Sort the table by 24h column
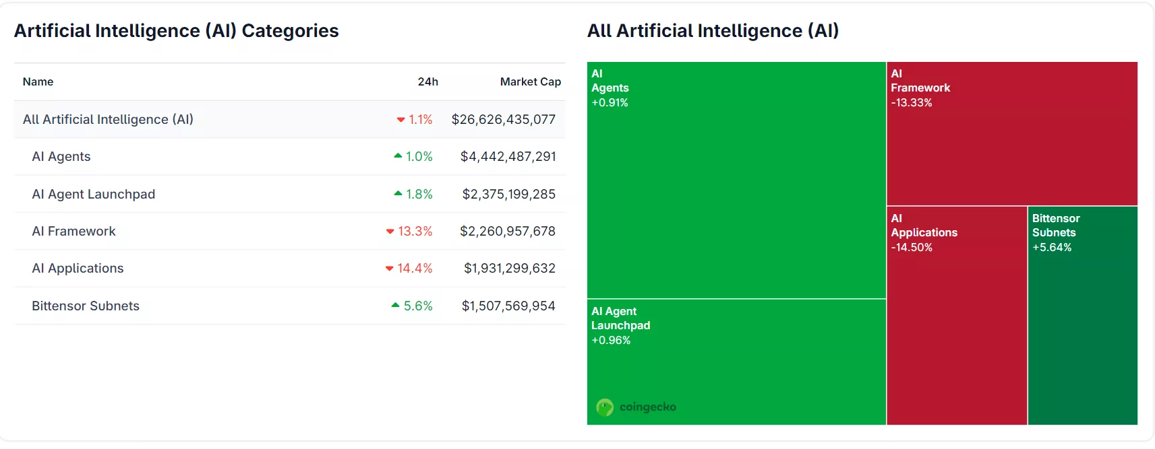Screen dimensions: 1155x449 [428, 81]
